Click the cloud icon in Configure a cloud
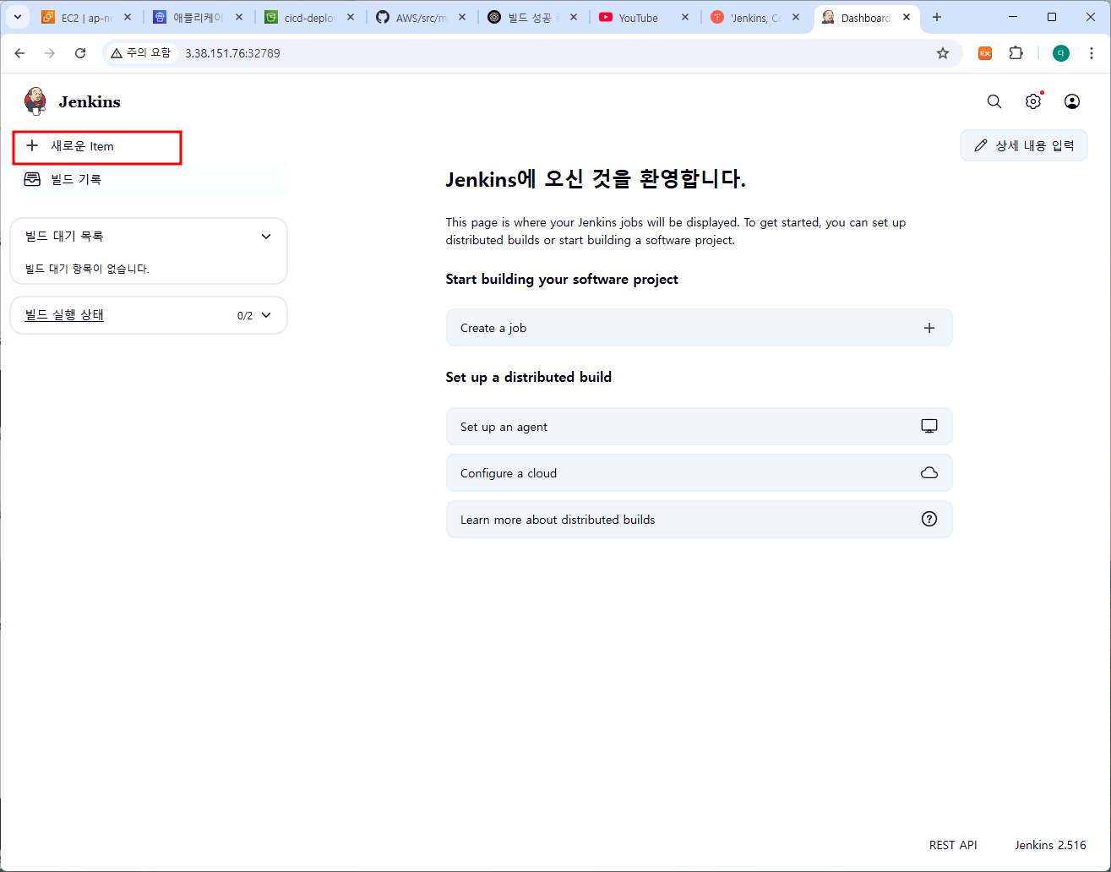Screen dimensions: 1111x872 pos(929,473)
